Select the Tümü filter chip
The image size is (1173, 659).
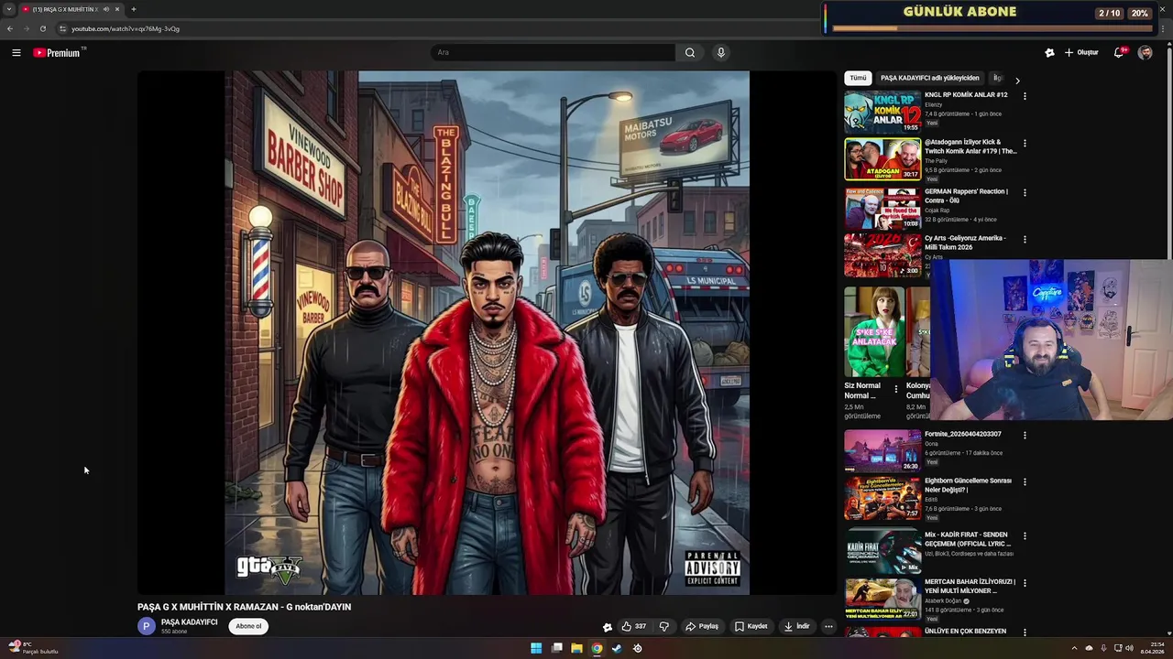pos(858,78)
